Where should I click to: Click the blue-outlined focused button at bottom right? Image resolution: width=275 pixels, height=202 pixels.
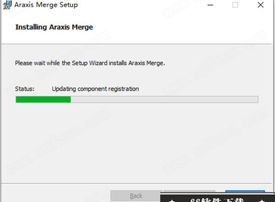pyautogui.click(x=245, y=191)
